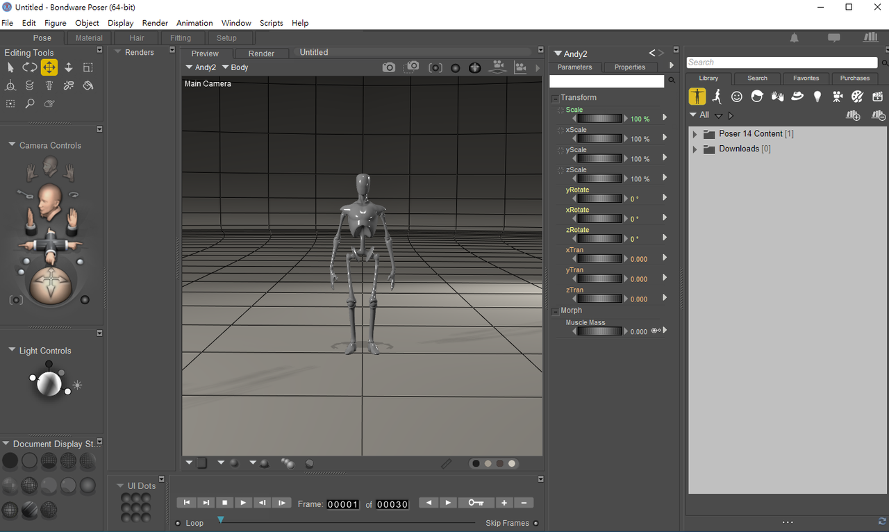Click the current Frame number field

(343, 504)
